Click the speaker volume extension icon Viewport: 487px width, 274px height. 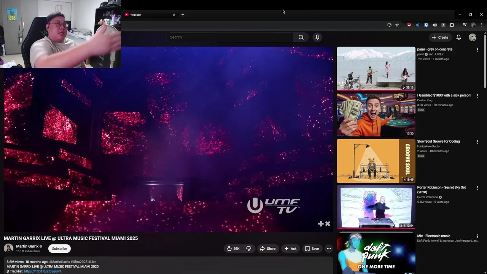pos(434,25)
